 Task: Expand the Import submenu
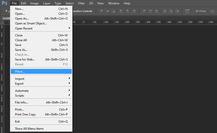pyautogui.click(x=41, y=79)
